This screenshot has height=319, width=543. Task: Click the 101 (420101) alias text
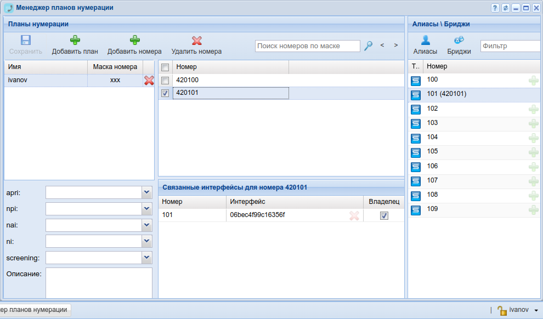[x=446, y=94]
